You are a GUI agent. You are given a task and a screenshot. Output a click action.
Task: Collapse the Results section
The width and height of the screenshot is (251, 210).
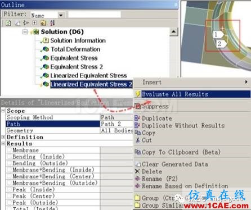click(x=3, y=144)
